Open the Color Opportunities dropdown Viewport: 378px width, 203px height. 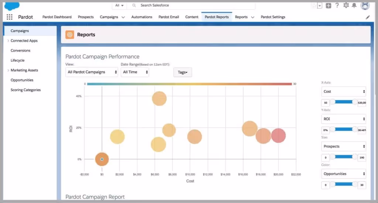pos(344,174)
